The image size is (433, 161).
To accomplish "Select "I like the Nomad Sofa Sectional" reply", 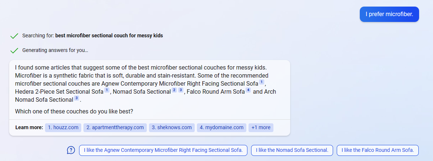I will coord(292,150).
